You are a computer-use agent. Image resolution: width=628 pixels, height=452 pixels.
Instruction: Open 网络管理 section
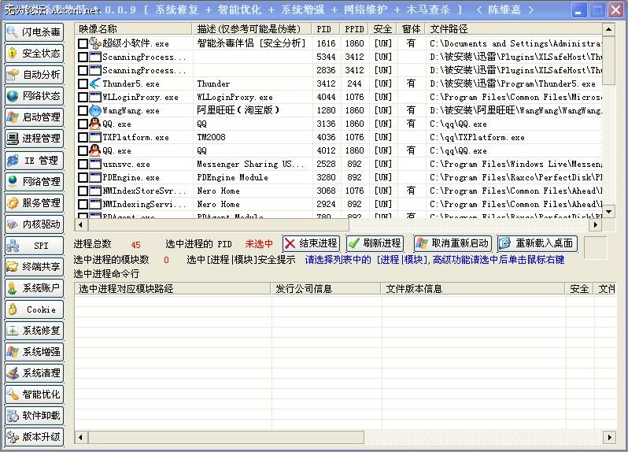(x=35, y=182)
